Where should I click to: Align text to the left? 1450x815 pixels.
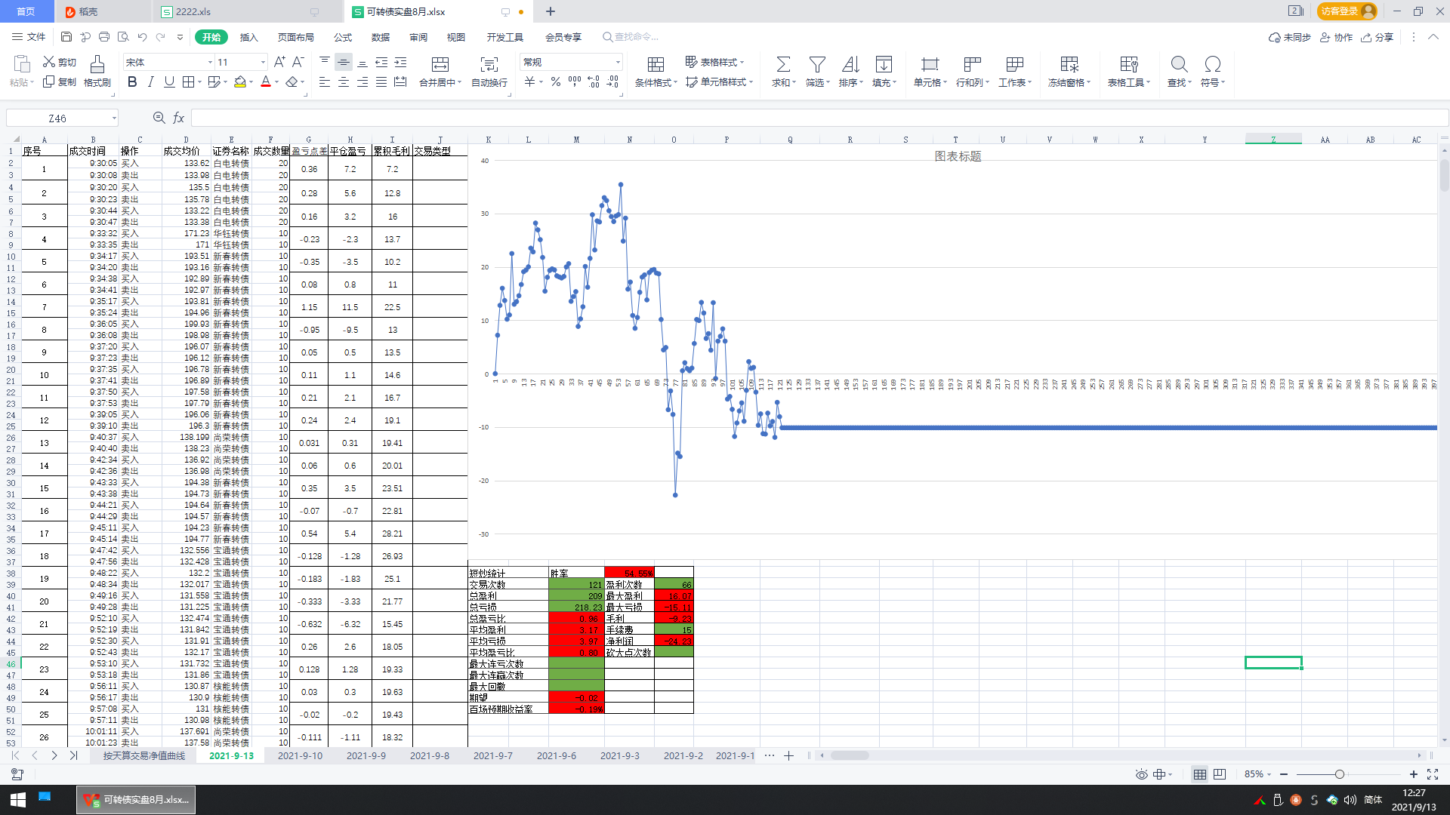pyautogui.click(x=325, y=81)
